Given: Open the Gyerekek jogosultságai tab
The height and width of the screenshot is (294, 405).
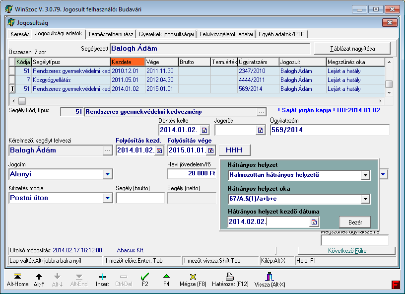Looking at the screenshot, I should tap(166, 34).
